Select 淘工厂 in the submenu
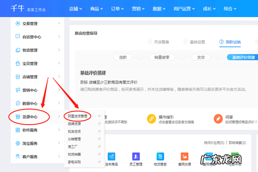Viewport: 258px width, 172px height. click(x=73, y=147)
